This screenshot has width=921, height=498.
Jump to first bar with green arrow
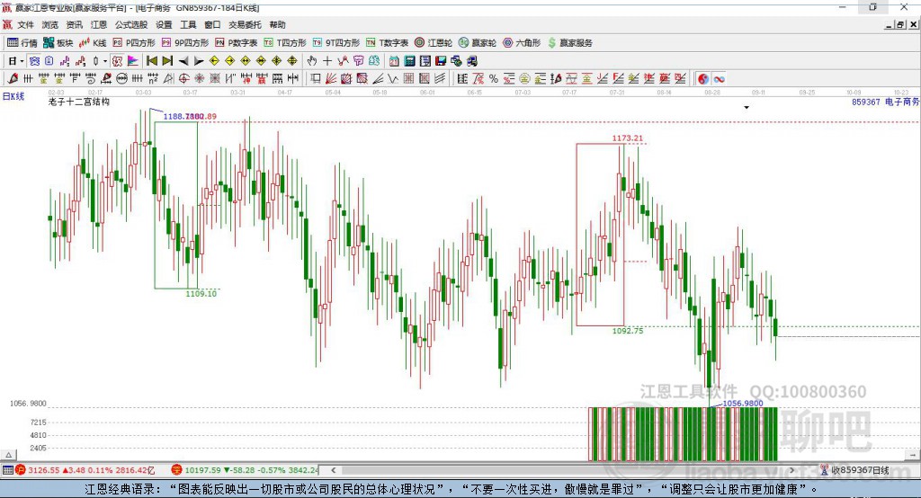[x=152, y=60]
